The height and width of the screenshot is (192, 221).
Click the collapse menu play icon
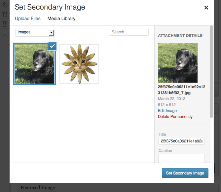coord(5,34)
